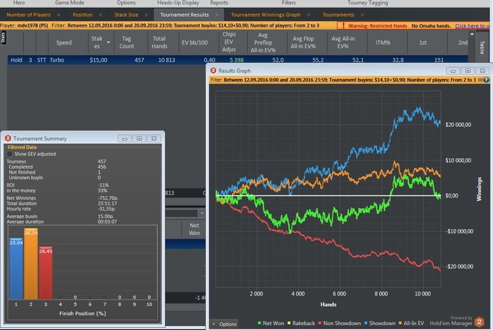
Task: Maximize the Tournament Summary window
Action: pyautogui.click(x=139, y=138)
